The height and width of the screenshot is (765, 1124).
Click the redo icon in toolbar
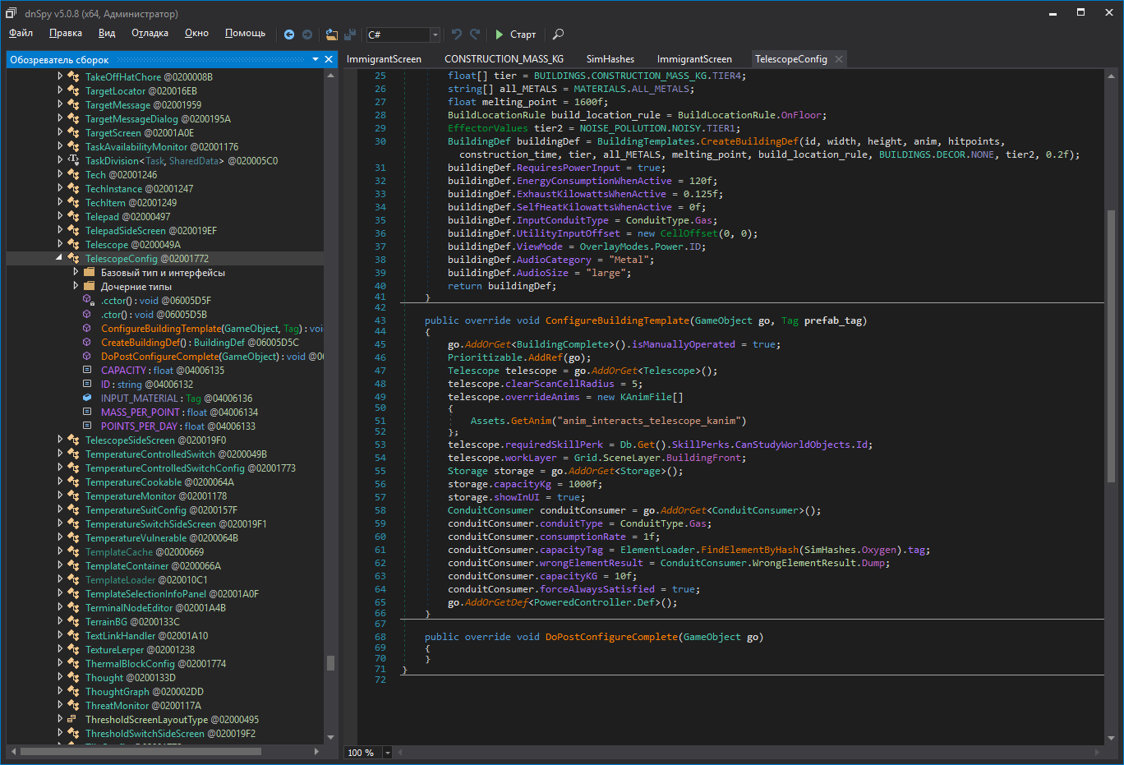(475, 35)
